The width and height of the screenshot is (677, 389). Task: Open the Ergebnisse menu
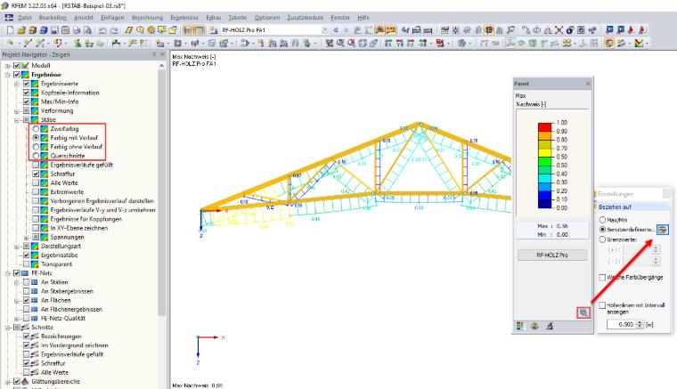pos(184,18)
